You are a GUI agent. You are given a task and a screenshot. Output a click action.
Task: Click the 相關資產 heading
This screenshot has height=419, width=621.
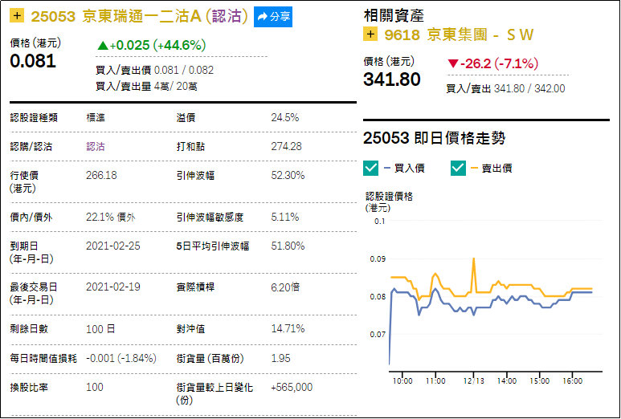pyautogui.click(x=394, y=16)
